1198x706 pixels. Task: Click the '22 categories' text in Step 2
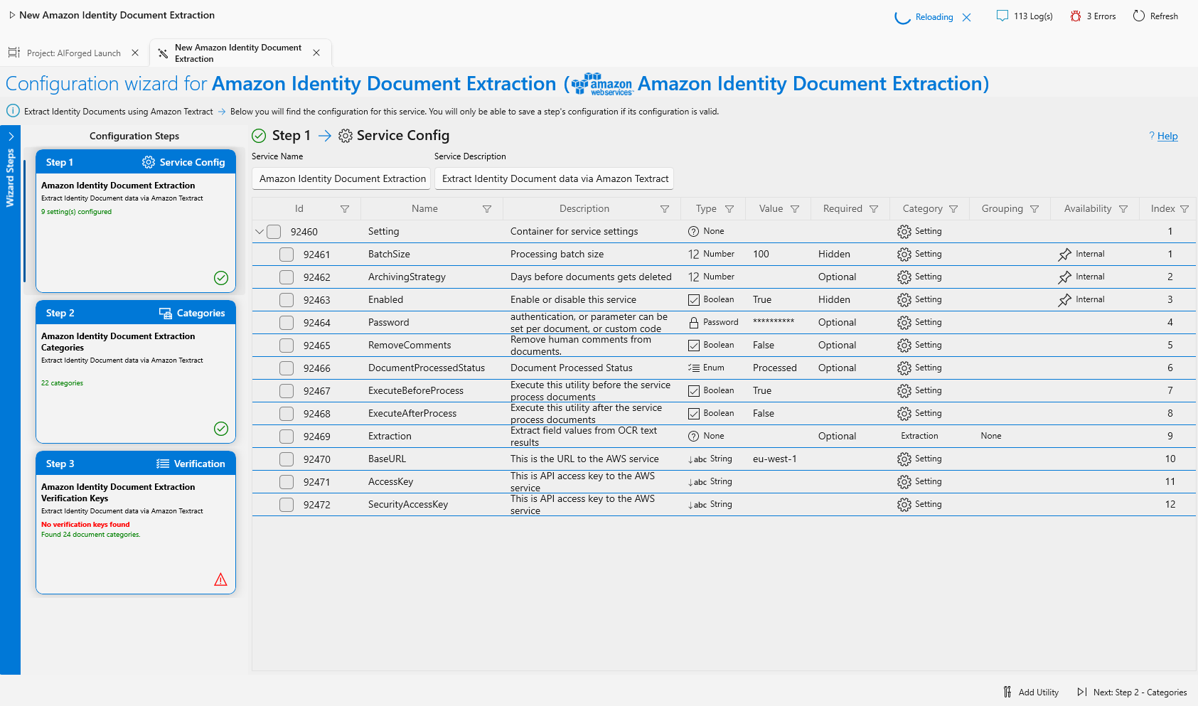(x=62, y=383)
